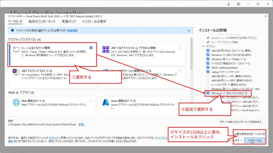Uncheck Windows 11 SDK (10.0.26100.6901)
Image resolution: width=273 pixels, height=153 pixels.
click(x=208, y=55)
